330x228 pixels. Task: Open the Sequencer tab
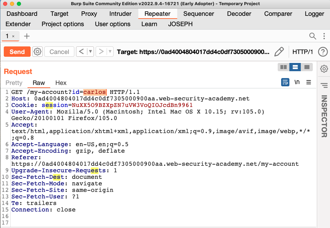199,14
